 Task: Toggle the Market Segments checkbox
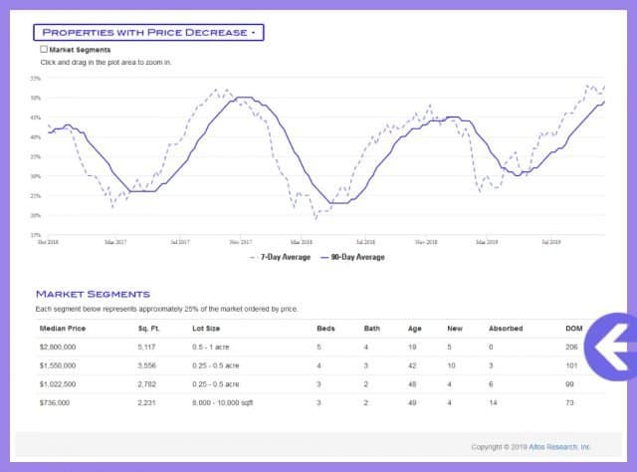(44, 49)
